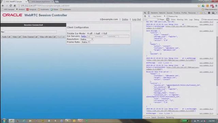Image resolution: width=218 pixels, height=123 pixels.
Task: Open Other bookmarks folder
Action: 210,9
